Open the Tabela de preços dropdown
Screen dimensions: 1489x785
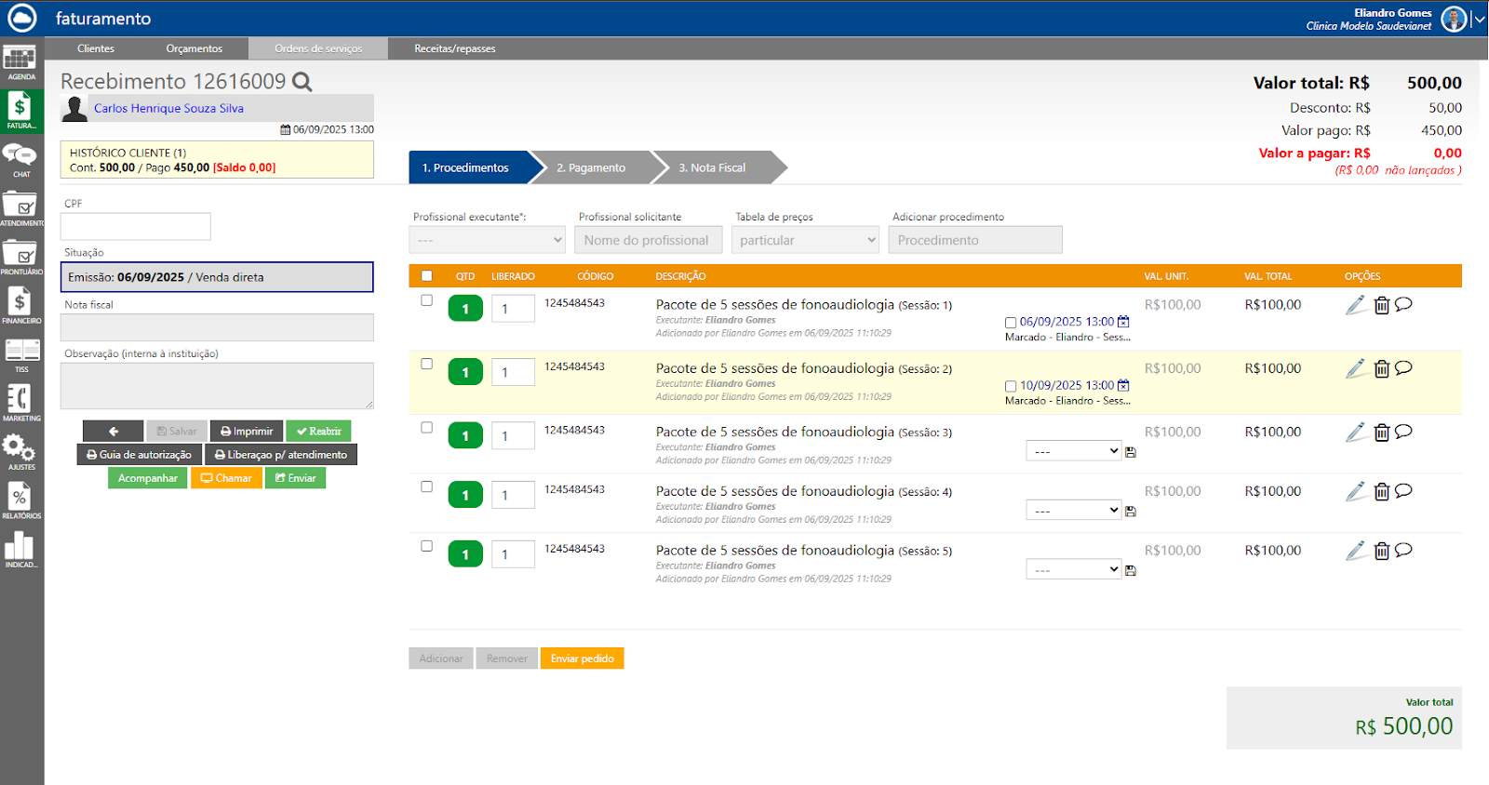(x=806, y=240)
